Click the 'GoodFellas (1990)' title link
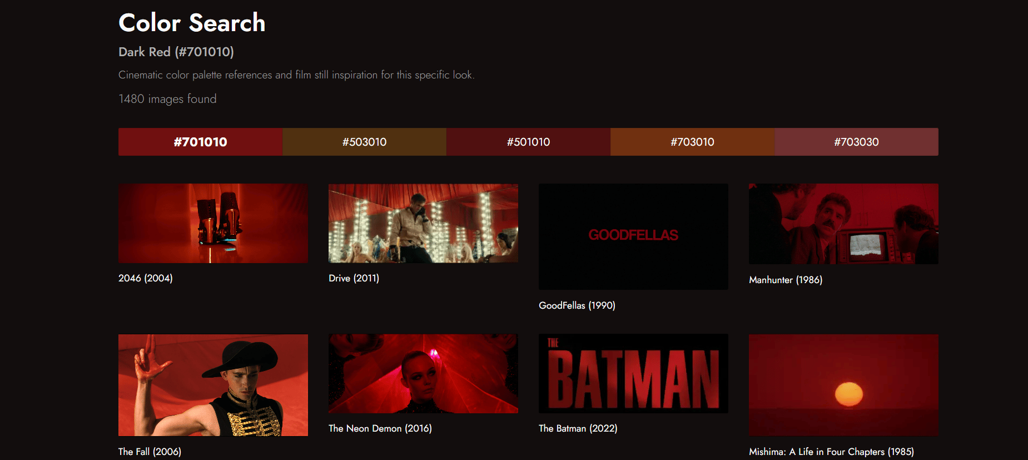 click(x=577, y=305)
